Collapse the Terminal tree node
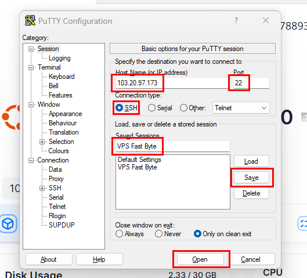The width and height of the screenshot is (307, 278). pos(31,67)
